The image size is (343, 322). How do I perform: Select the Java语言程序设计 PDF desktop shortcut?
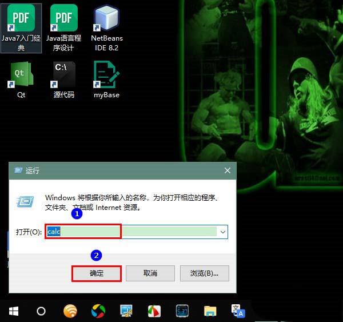[x=63, y=28]
